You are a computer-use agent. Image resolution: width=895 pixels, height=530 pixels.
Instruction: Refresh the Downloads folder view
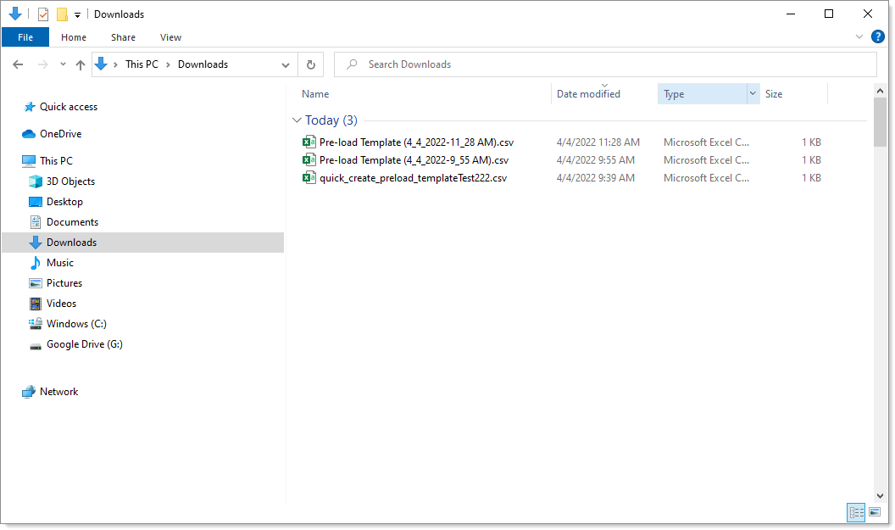click(311, 64)
